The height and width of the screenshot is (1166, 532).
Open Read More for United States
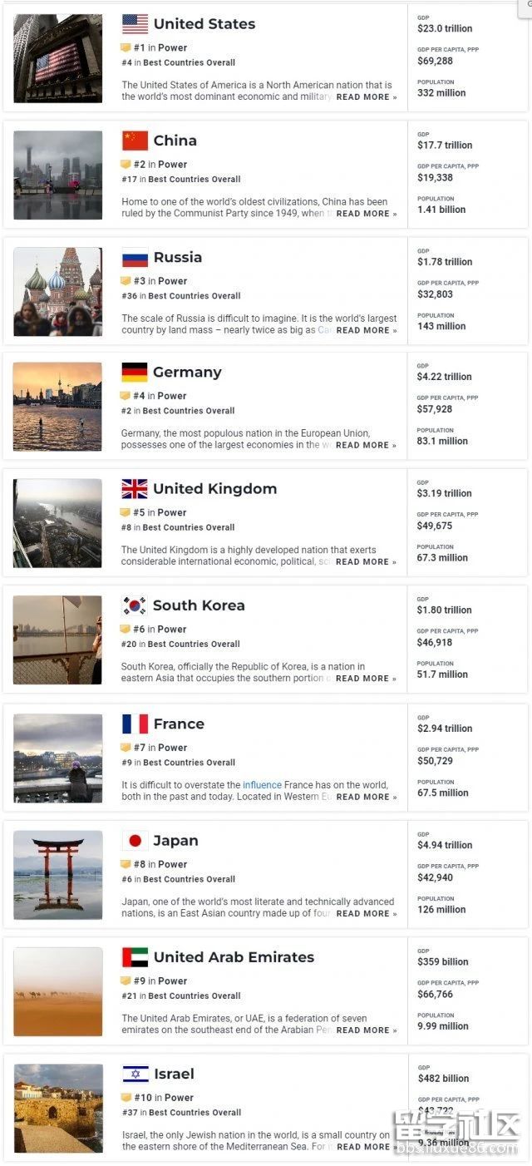(366, 97)
